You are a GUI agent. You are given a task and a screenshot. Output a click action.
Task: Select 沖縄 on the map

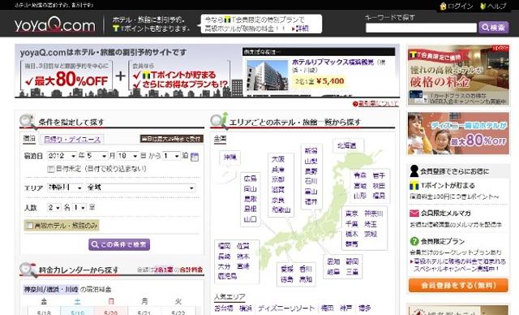(230, 157)
